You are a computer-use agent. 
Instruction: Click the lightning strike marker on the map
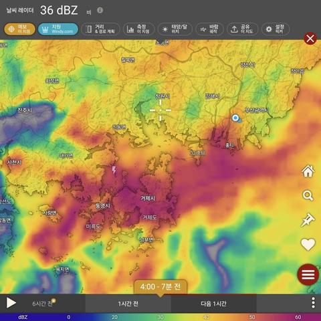(114, 171)
